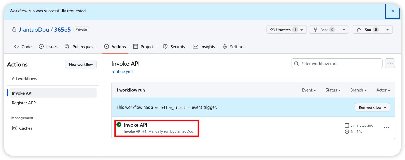Click the 'Manually run by JiantaoDou' run description
405x160 pixels.
click(171, 131)
